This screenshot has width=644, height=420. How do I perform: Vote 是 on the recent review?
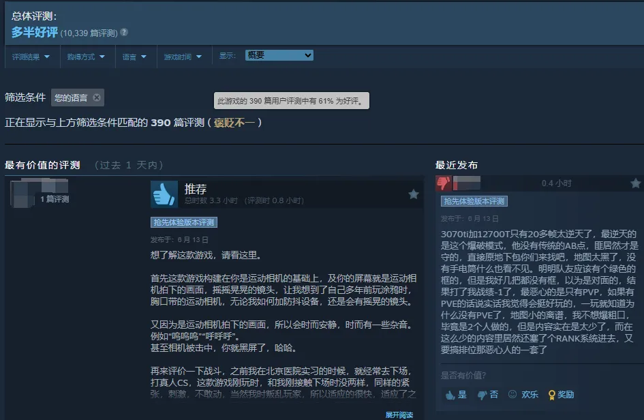coord(457,395)
